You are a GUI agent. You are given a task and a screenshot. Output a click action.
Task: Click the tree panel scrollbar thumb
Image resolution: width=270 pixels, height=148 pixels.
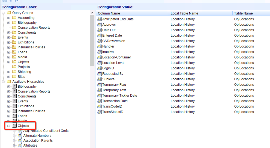click(x=92, y=40)
